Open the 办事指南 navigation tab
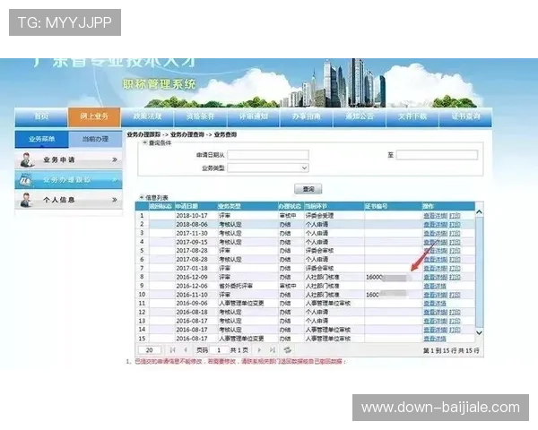The height and width of the screenshot is (430, 538). click(x=306, y=116)
